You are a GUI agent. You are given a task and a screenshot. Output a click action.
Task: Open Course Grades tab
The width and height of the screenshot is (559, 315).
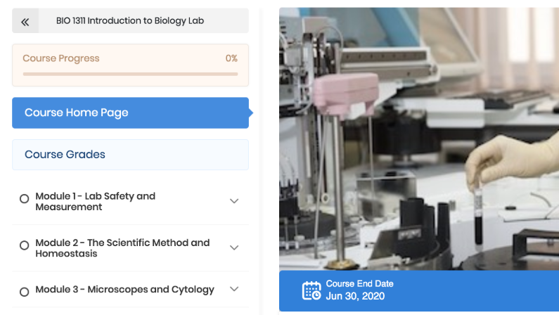click(131, 155)
